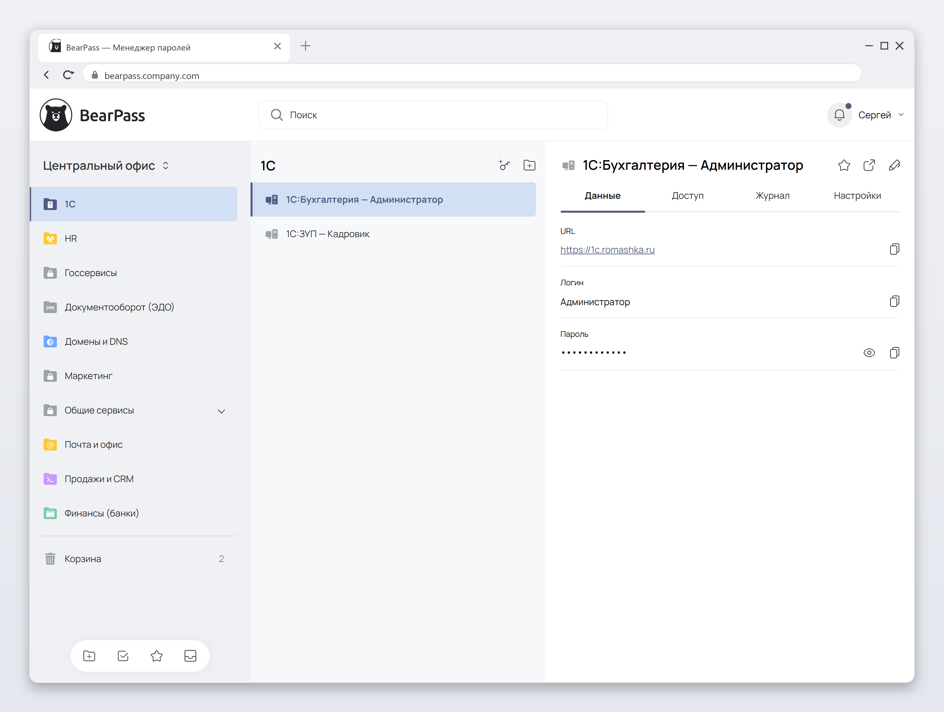Open favorites from bottom bar star
Screen dimensions: 944x712
pyautogui.click(x=157, y=656)
